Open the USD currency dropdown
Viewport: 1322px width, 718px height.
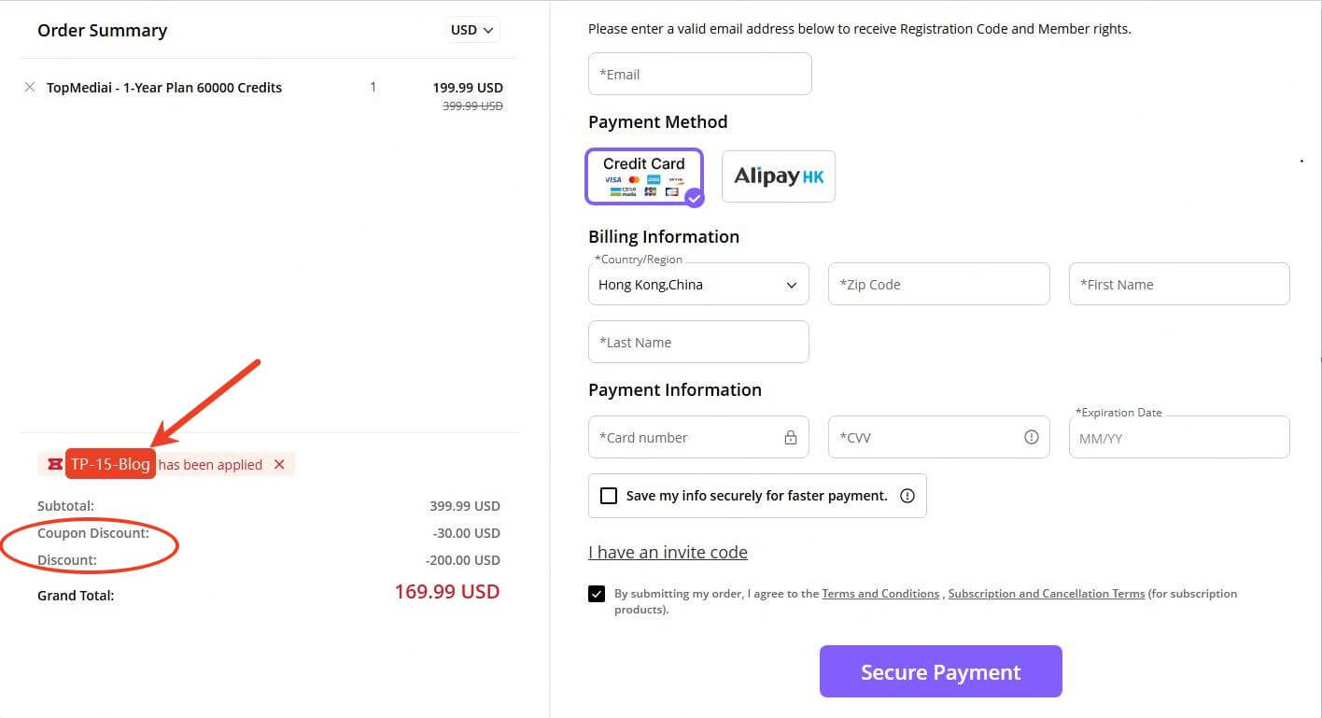(x=471, y=29)
